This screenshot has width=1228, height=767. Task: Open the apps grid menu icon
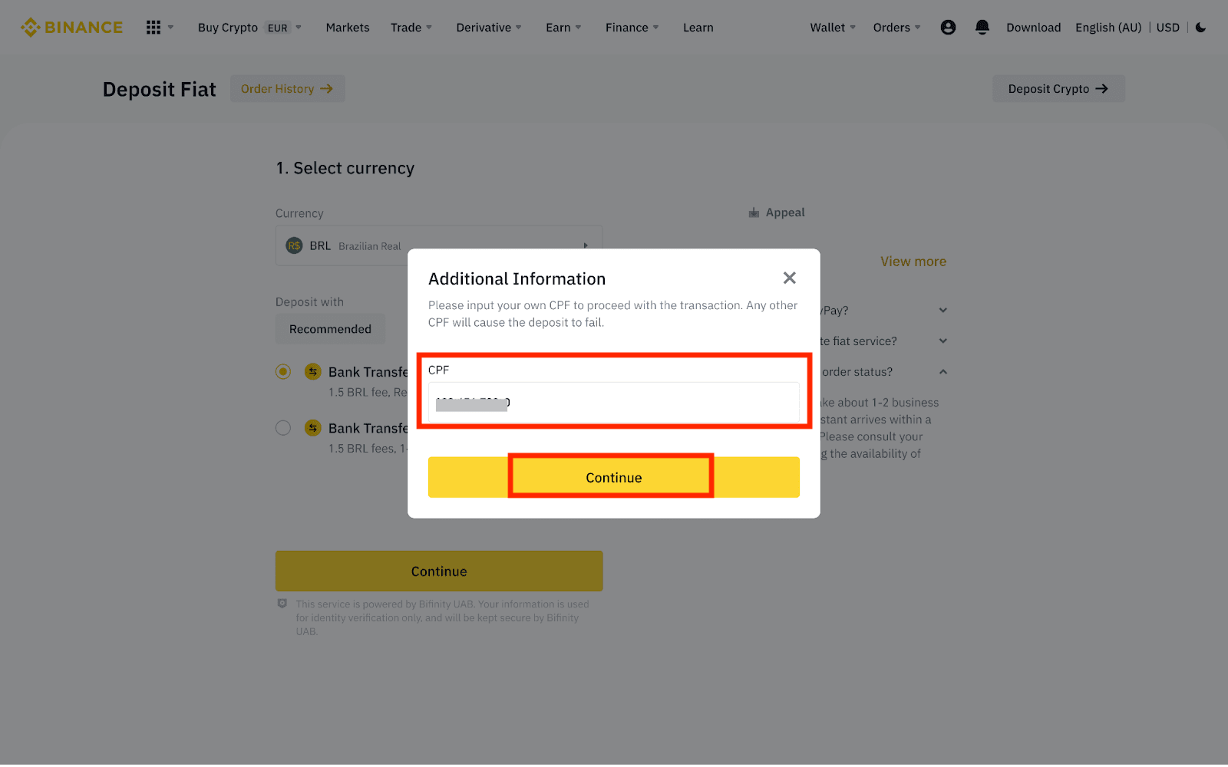pyautogui.click(x=153, y=28)
